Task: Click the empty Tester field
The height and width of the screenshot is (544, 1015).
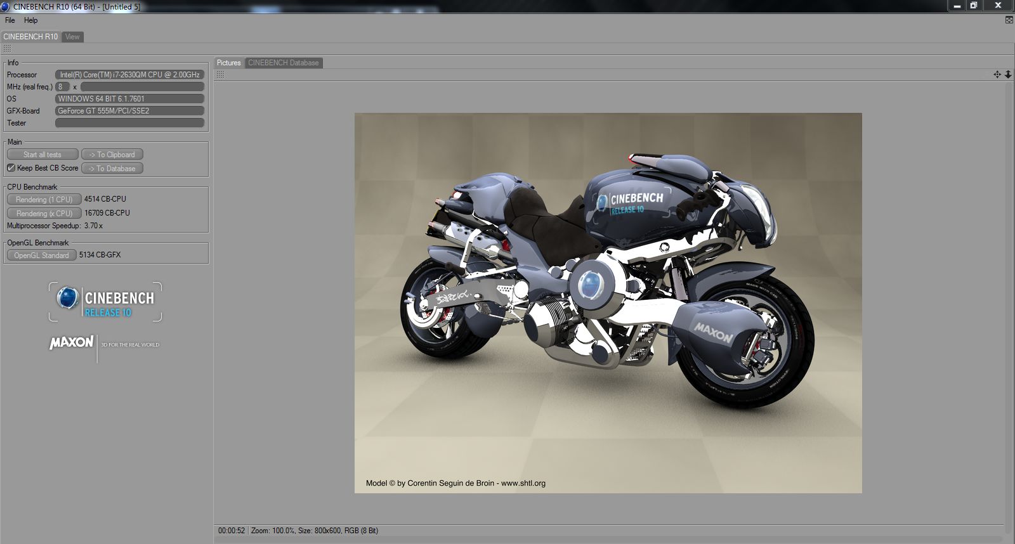Action: [129, 123]
